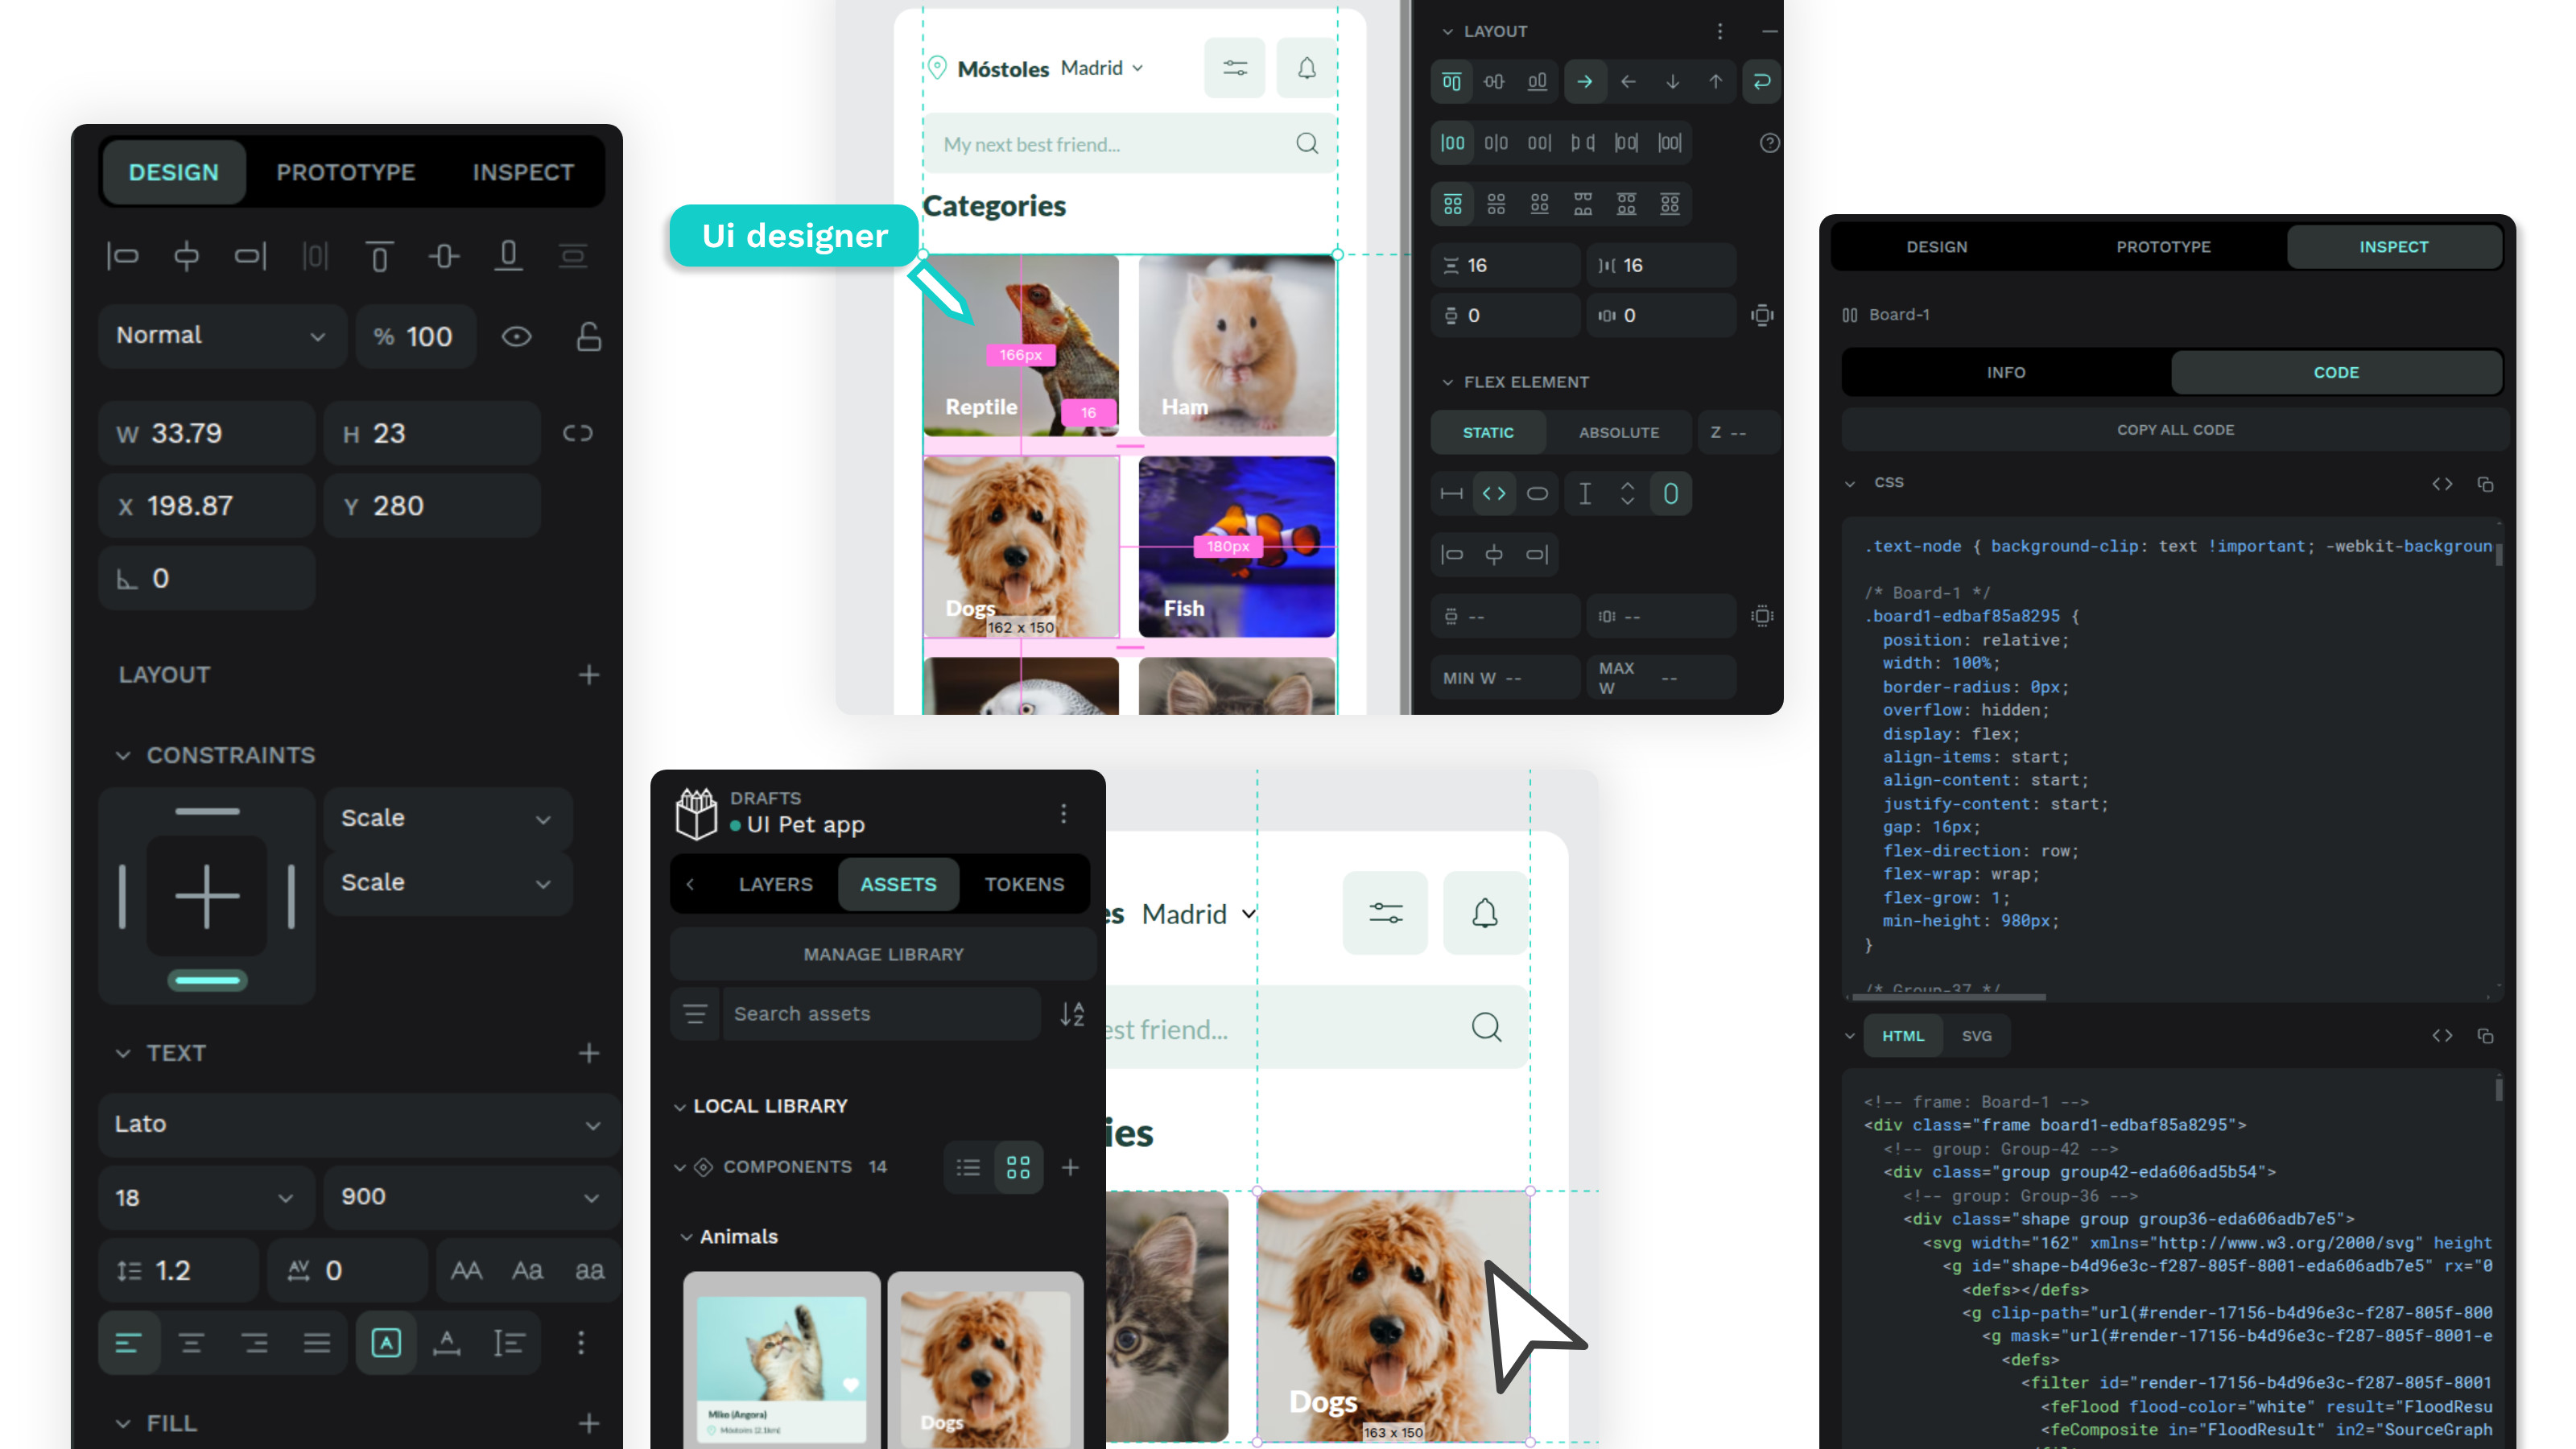Click the sort assets A-Z icon
Image resolution: width=2576 pixels, height=1449 pixels.
[x=1072, y=1014]
